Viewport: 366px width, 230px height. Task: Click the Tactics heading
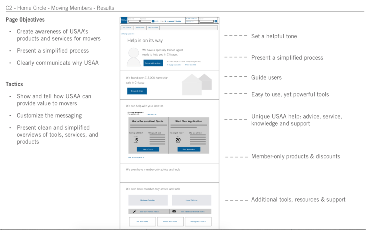coord(14,84)
